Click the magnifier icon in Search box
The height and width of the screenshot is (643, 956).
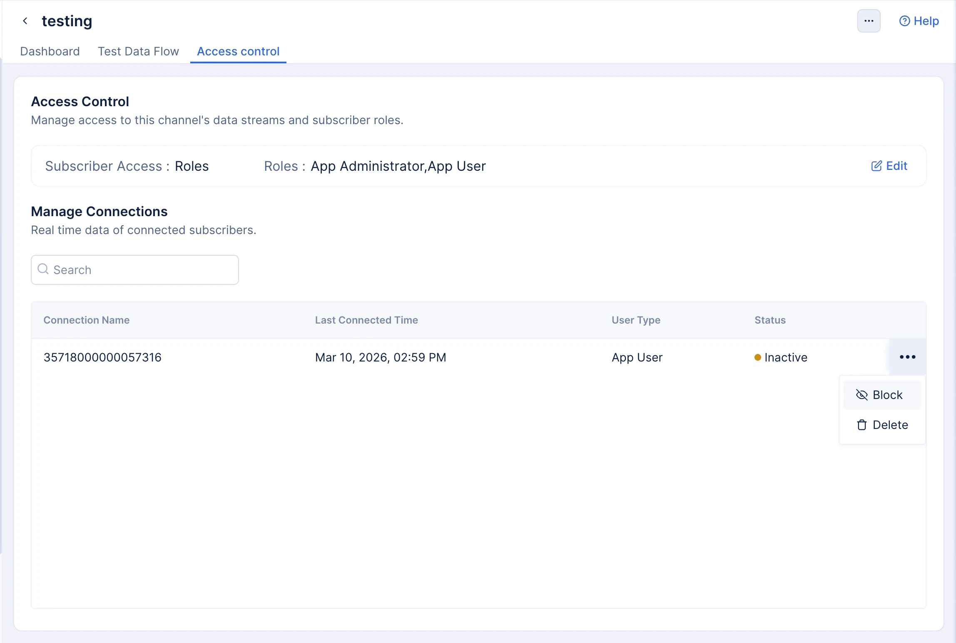[x=43, y=269]
